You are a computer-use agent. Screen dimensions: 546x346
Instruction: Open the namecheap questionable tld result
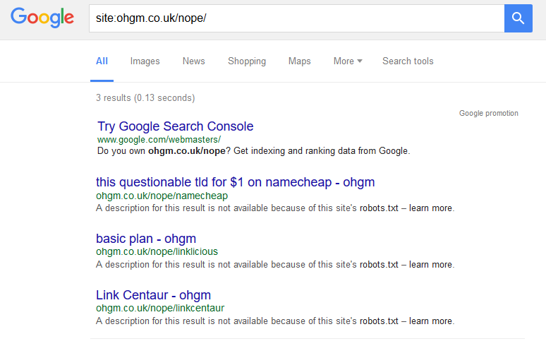coord(236,182)
